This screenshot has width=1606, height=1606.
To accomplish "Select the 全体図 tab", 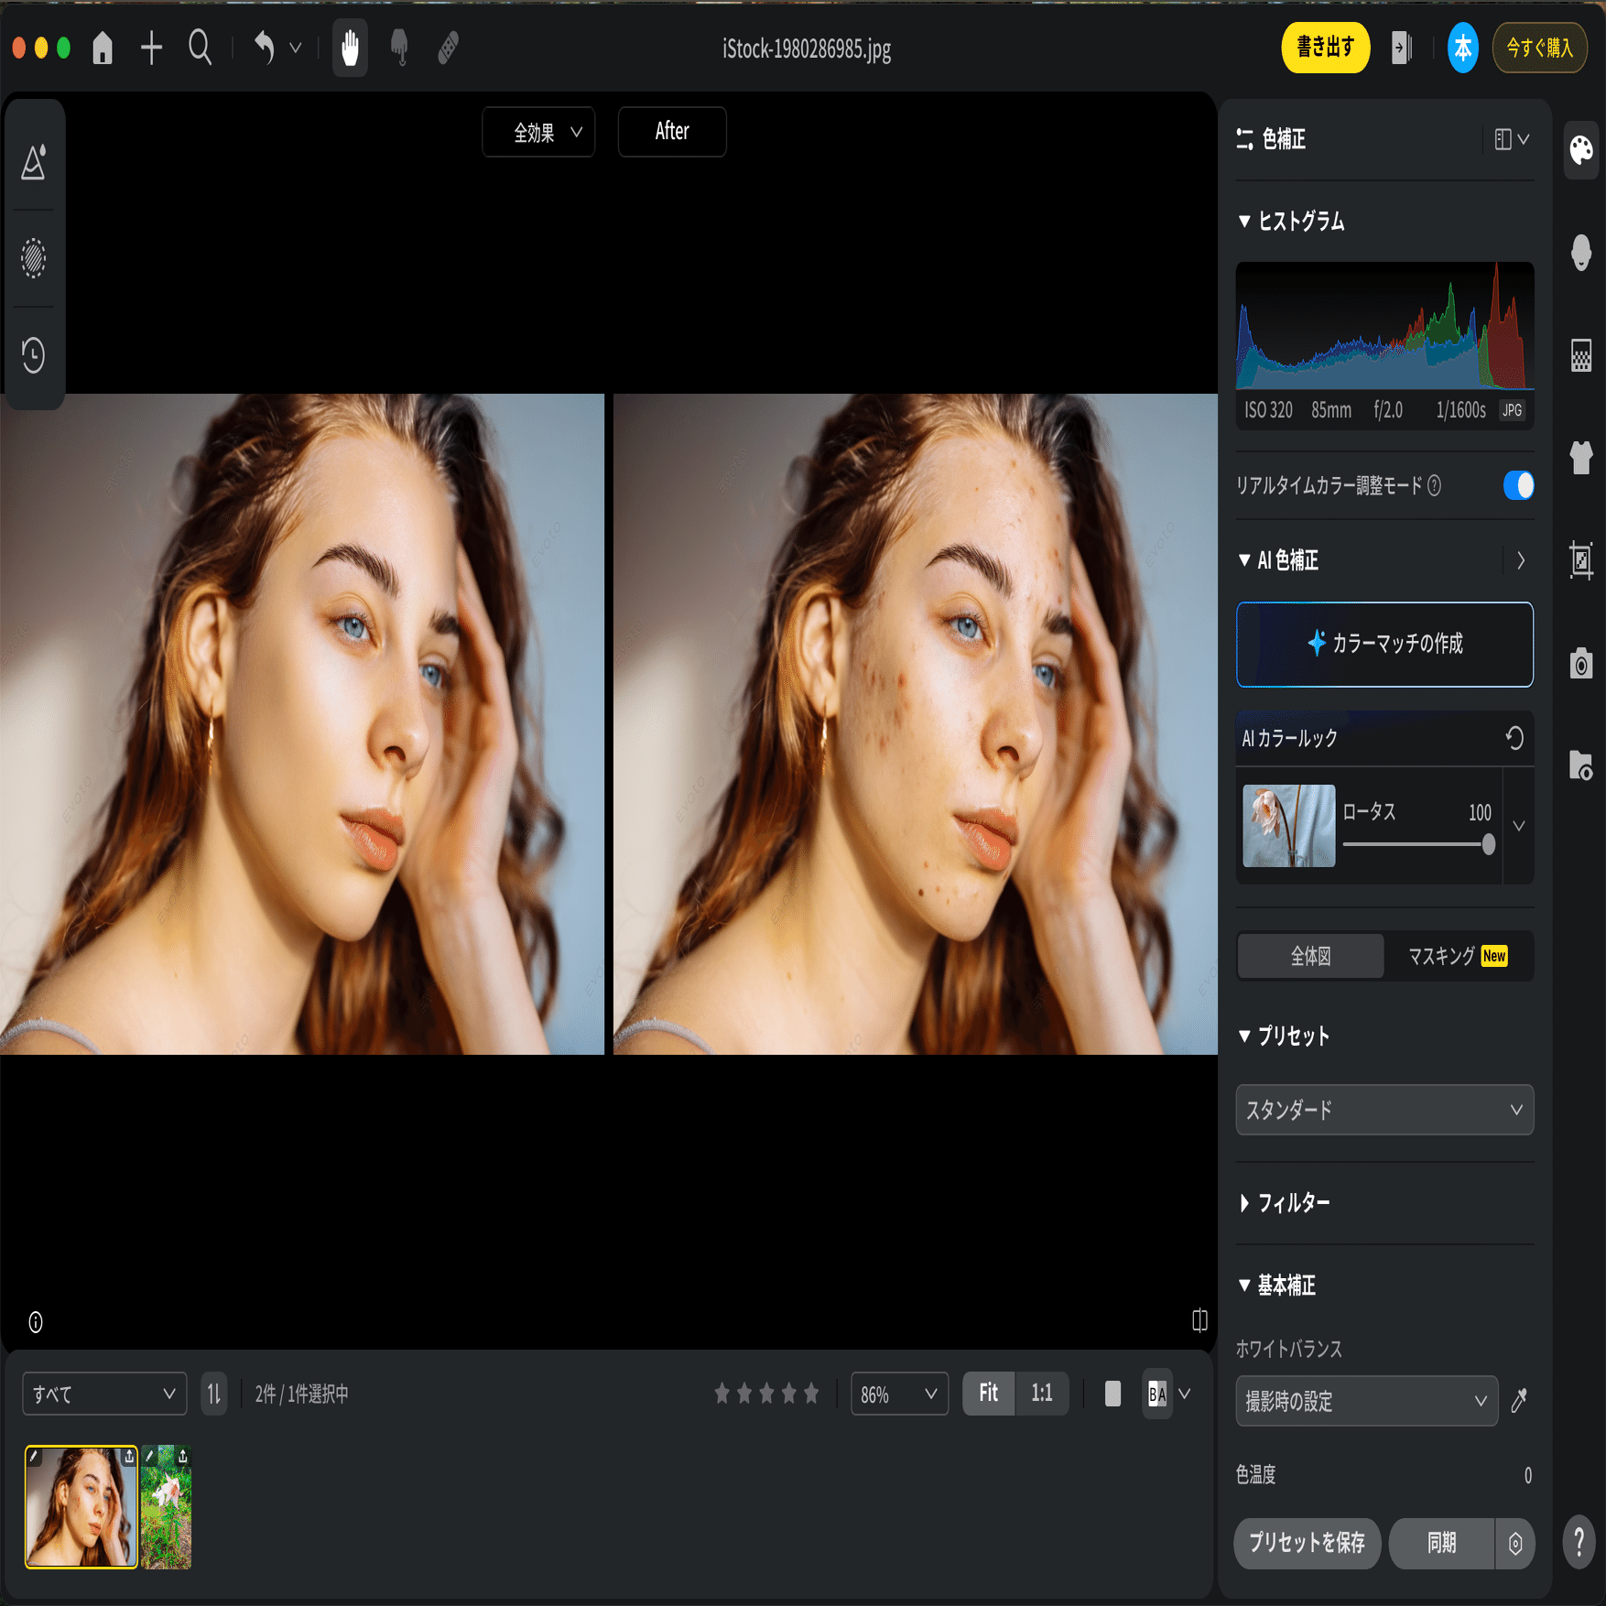I will (x=1310, y=956).
